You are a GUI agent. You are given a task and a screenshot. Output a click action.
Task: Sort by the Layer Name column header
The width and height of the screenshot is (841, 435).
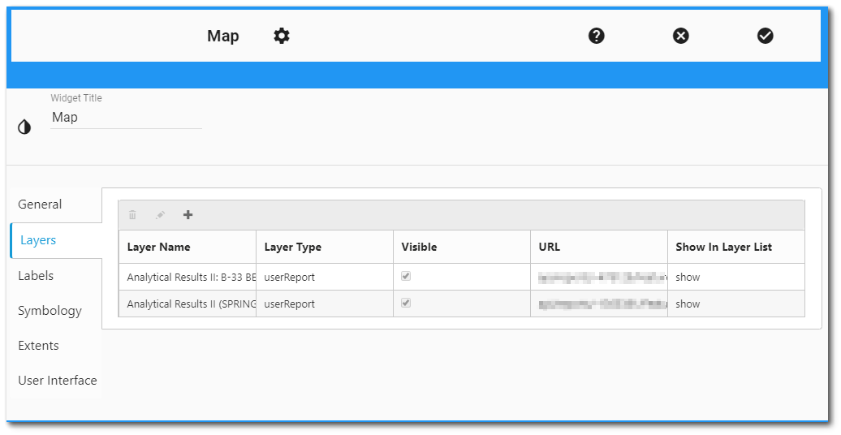tap(159, 247)
